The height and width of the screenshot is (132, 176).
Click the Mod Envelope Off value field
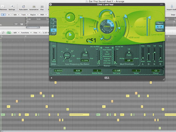click(x=129, y=61)
